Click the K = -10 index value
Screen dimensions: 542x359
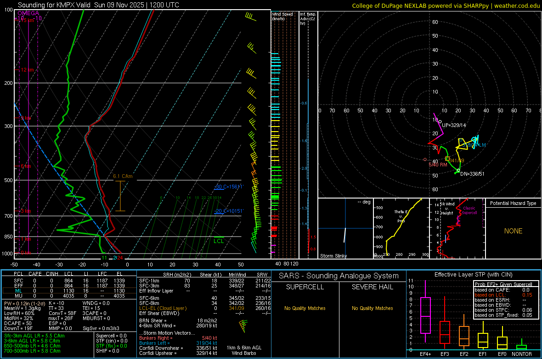(56, 304)
